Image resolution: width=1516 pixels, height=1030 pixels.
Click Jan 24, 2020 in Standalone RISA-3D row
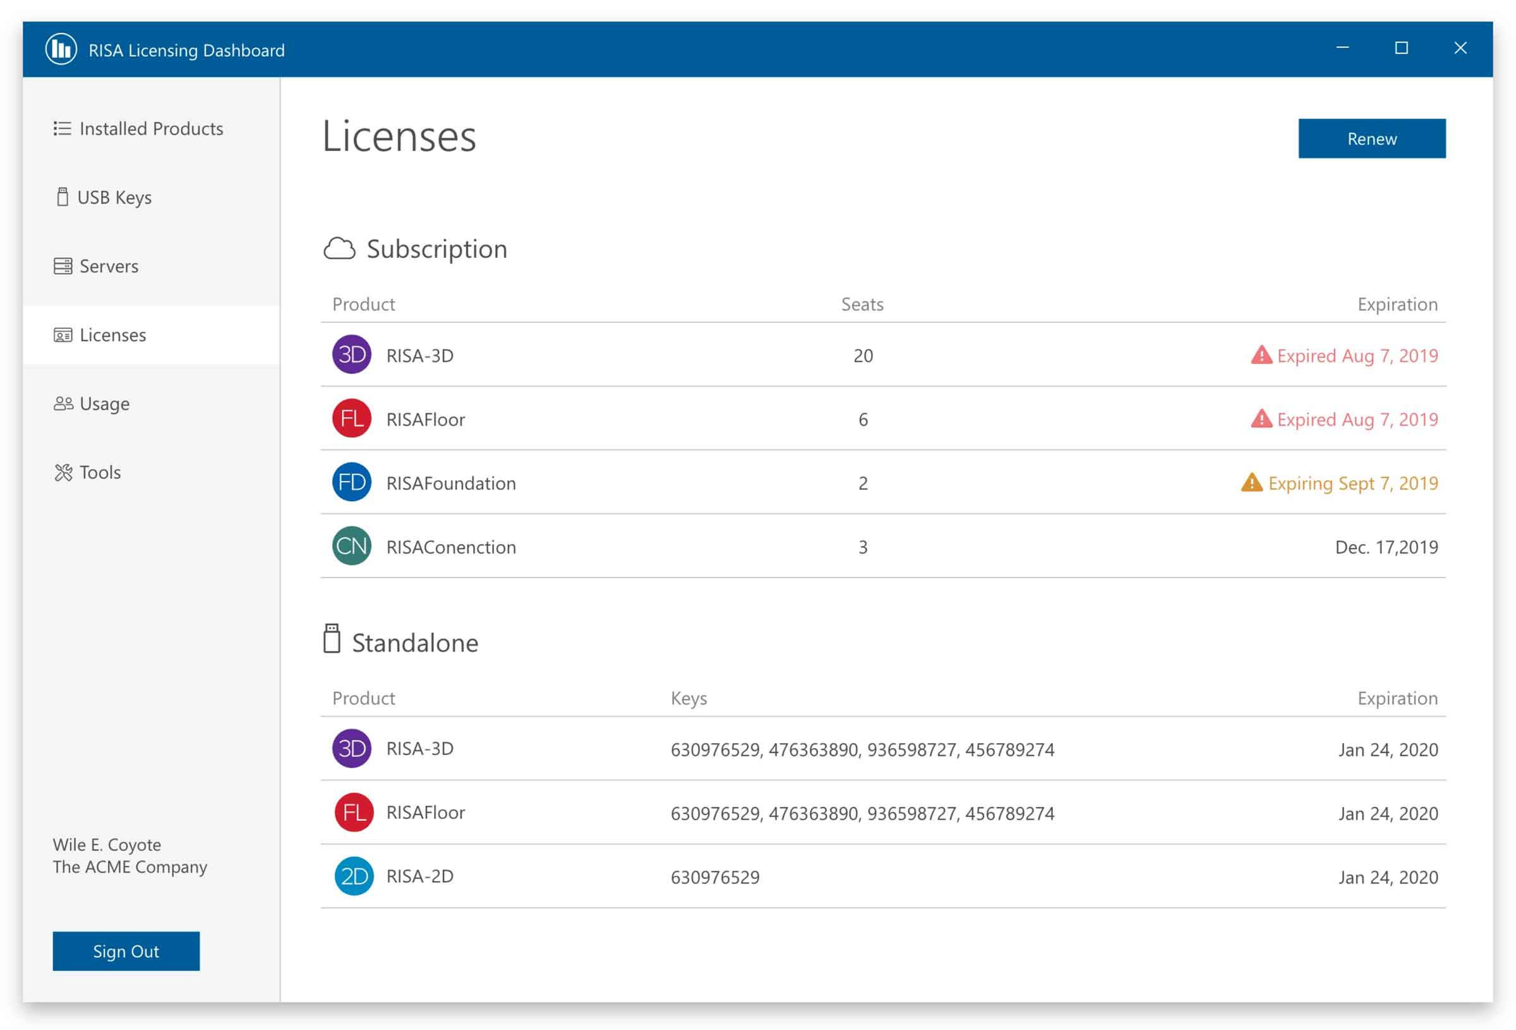1388,750
